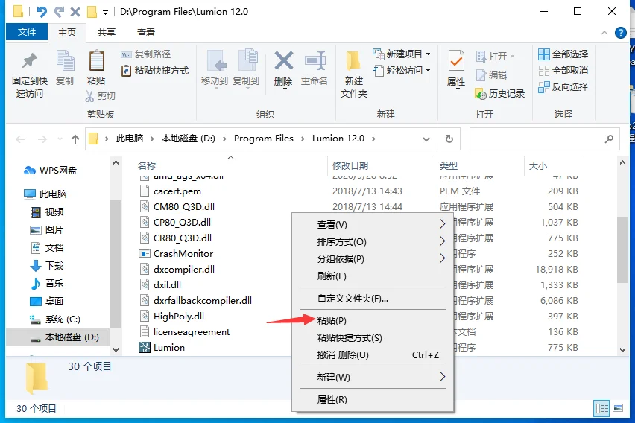Expand the Open button dropdown
This screenshot has width=635, height=423.
click(x=513, y=57)
